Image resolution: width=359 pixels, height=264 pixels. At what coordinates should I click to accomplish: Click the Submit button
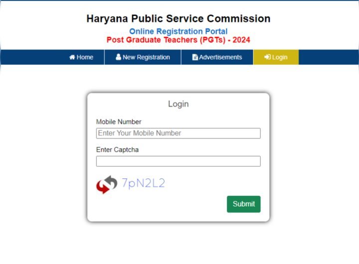244,204
